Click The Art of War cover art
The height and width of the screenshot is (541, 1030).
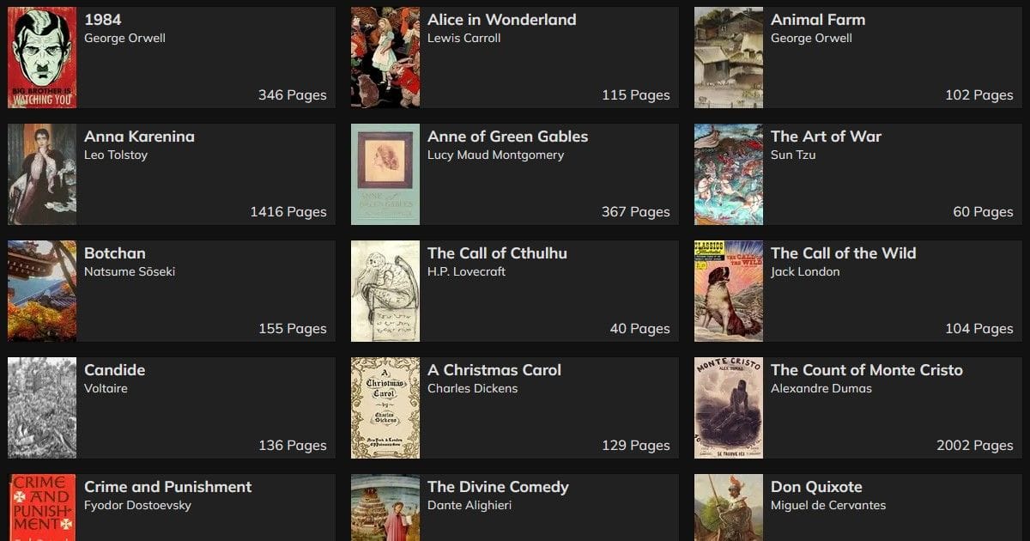729,174
